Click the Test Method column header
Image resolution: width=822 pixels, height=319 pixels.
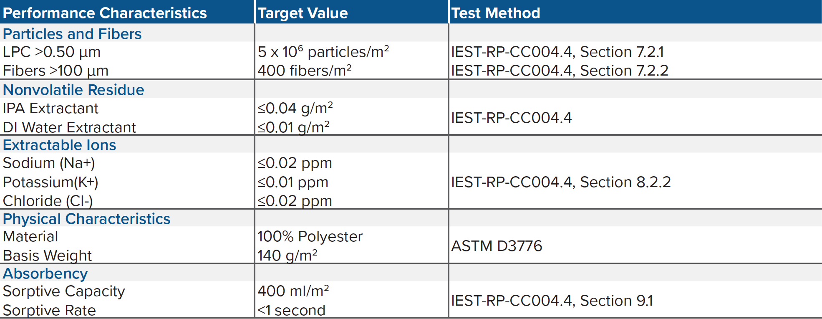click(x=495, y=13)
